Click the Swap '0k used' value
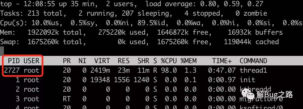Screen dimensions: 303x109 click(x=132, y=42)
